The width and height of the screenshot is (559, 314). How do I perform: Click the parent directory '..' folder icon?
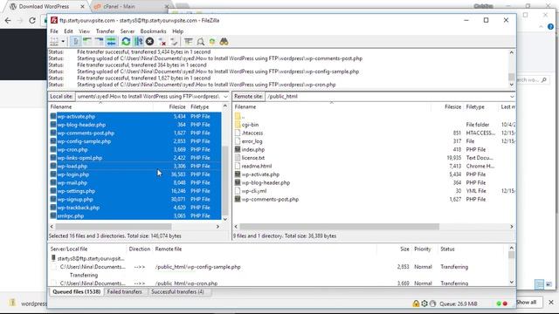pyautogui.click(x=238, y=116)
